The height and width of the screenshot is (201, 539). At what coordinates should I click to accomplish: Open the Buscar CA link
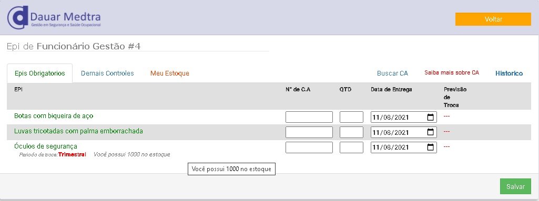coord(392,73)
